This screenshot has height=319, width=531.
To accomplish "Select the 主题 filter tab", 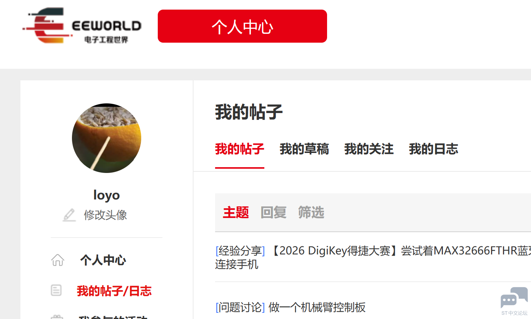I will pos(236,213).
